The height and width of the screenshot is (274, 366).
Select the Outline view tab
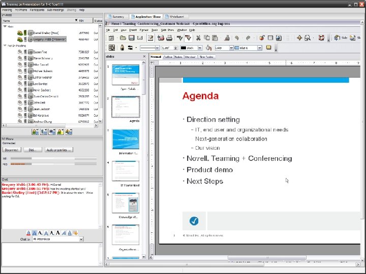point(168,57)
